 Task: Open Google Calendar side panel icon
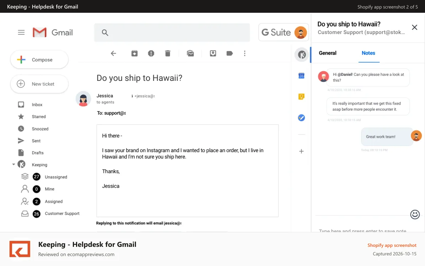(301, 76)
